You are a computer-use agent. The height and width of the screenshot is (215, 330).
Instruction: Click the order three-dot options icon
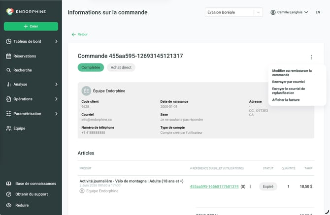tap(311, 57)
